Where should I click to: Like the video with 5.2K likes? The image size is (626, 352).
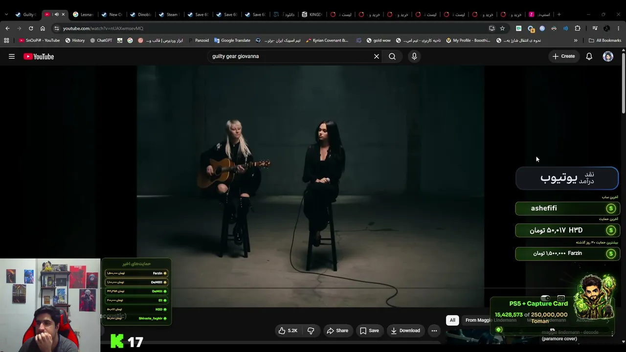coord(288,330)
